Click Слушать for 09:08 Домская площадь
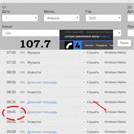The height and width of the screenshot is (134, 134). tap(93, 132)
